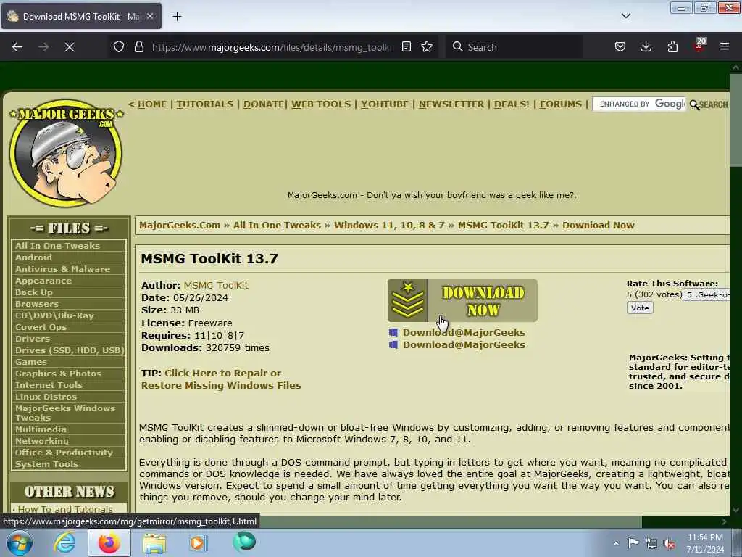Open the Firefox downloads panel
This screenshot has height=557, width=742.
point(646,46)
